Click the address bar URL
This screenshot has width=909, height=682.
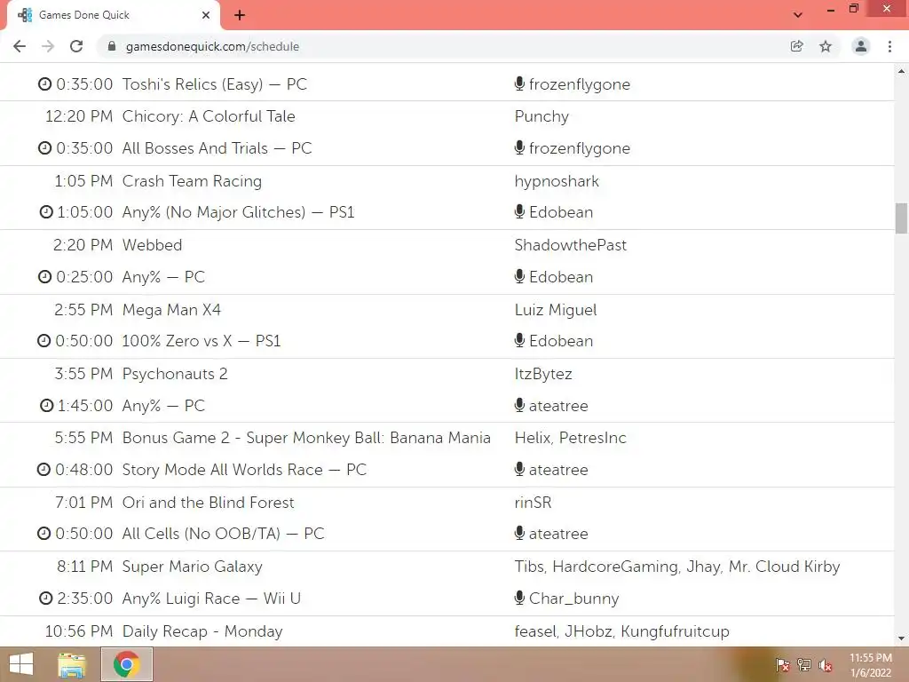click(212, 46)
